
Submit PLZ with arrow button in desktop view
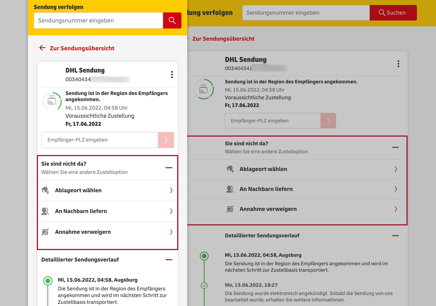coord(328,121)
